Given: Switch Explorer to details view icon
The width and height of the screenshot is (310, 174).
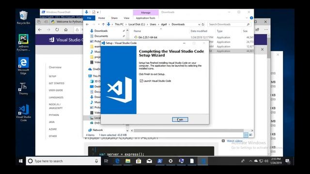Looking at the screenshot, I should point(246,135).
